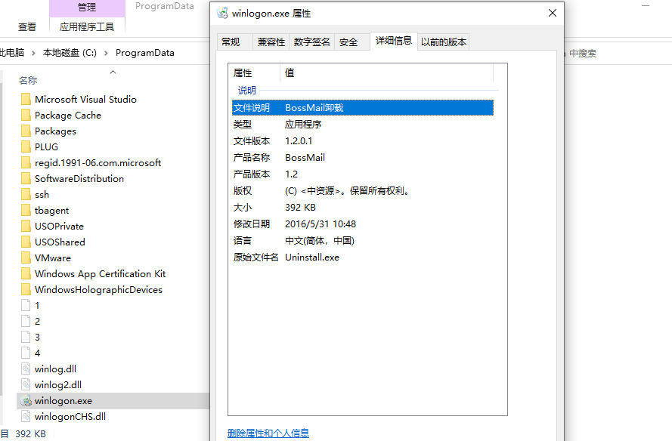Click the Explorer search box 中搜索

[x=617, y=54]
